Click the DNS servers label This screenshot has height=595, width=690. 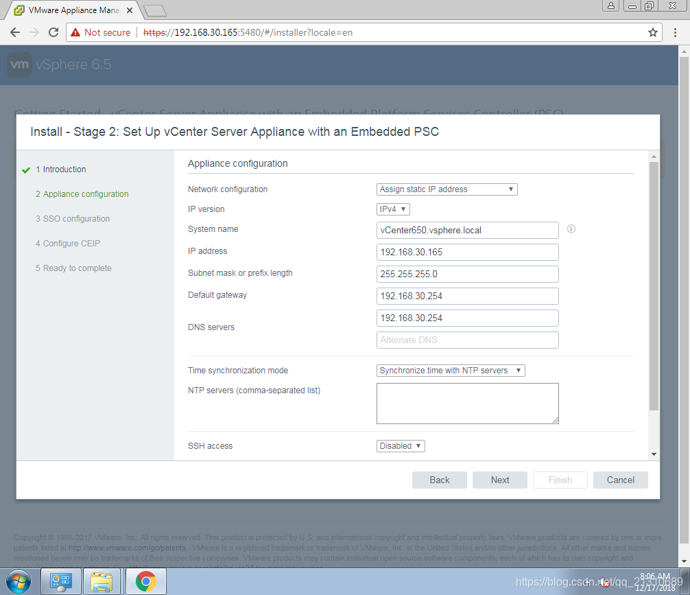pos(211,327)
